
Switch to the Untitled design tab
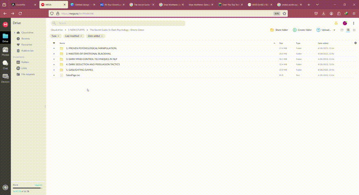[x=83, y=4]
